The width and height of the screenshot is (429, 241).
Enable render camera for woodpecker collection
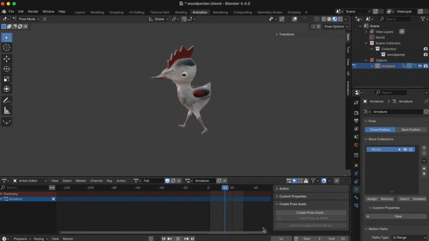point(425,54)
